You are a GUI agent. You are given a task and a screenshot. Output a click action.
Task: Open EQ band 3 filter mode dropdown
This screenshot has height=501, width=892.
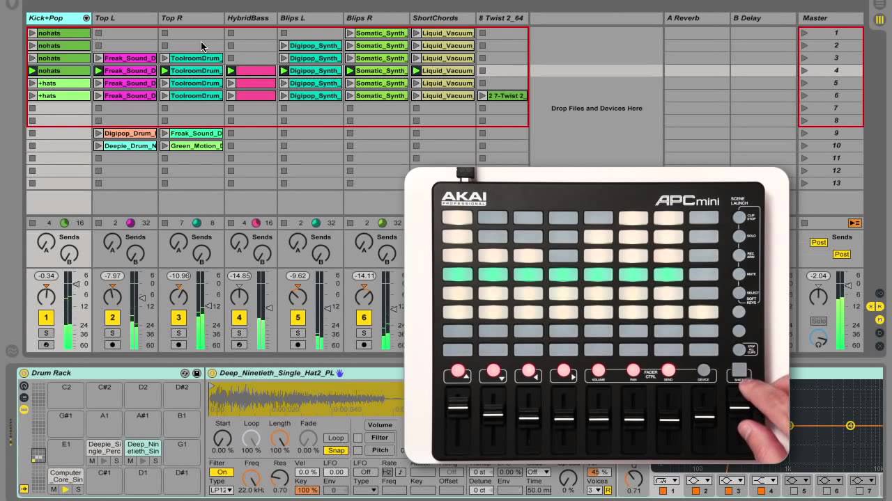[732, 481]
